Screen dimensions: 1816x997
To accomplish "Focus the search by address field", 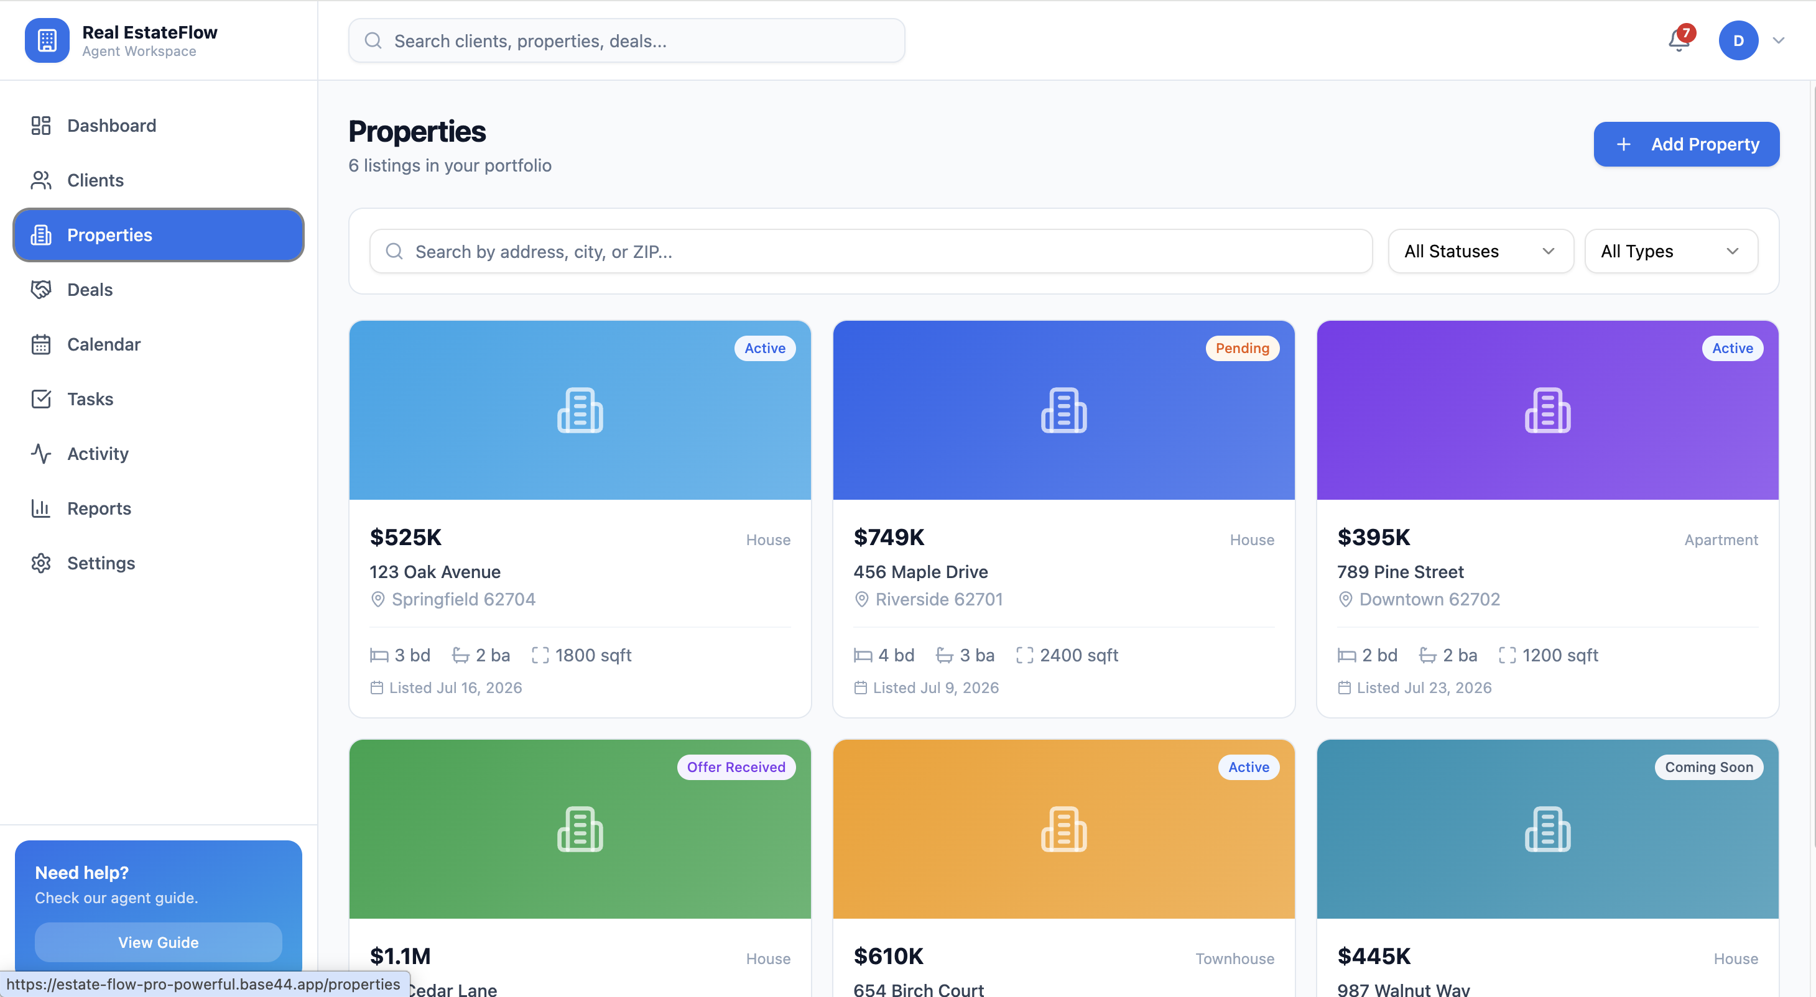I will [x=871, y=251].
